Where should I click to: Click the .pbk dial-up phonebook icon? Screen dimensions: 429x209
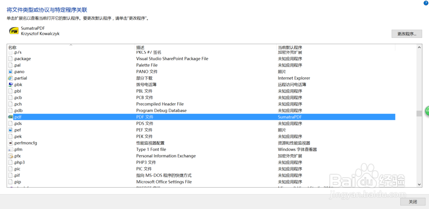[x=10, y=85]
